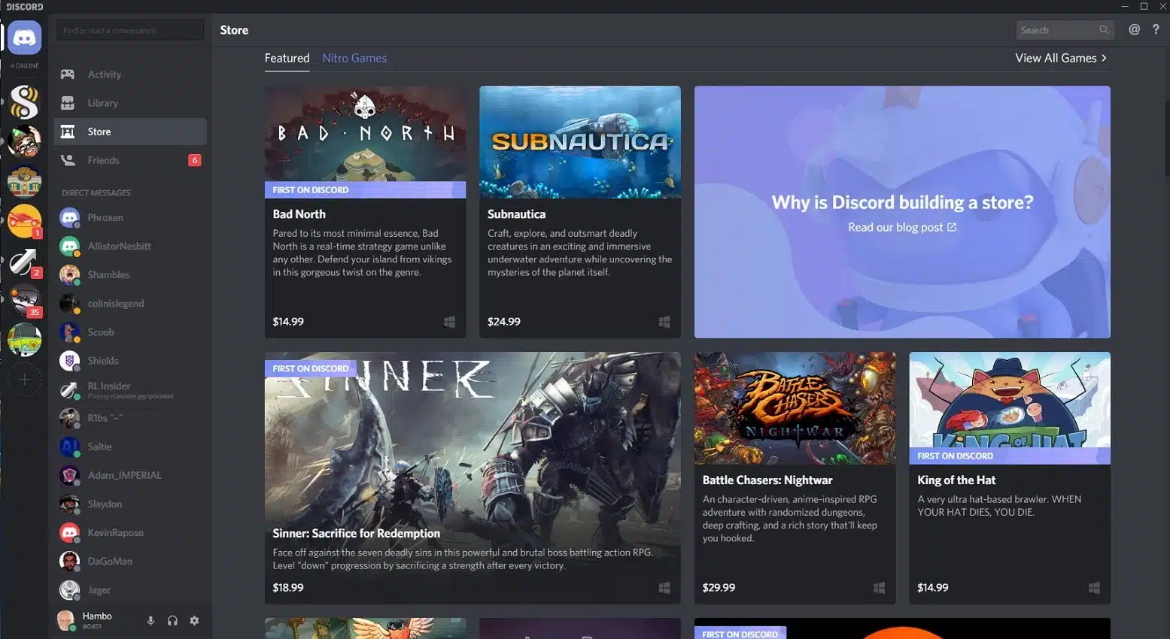Click First on Discord banner on Bad North
This screenshot has width=1170, height=639.
(x=365, y=190)
